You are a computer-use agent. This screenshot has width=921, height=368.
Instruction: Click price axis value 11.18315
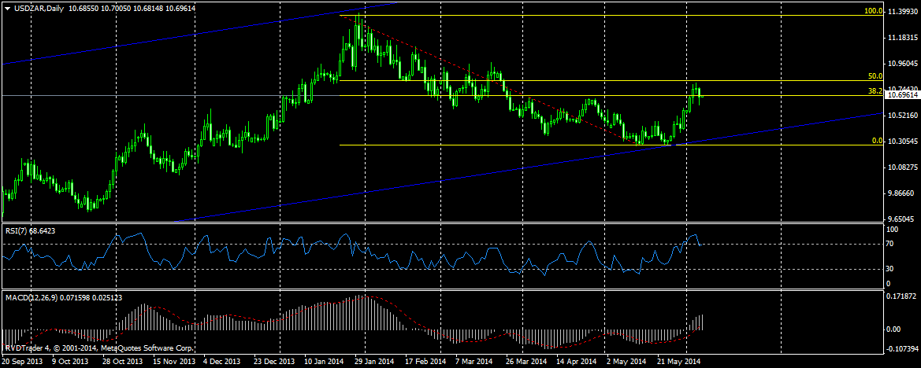[x=904, y=38]
